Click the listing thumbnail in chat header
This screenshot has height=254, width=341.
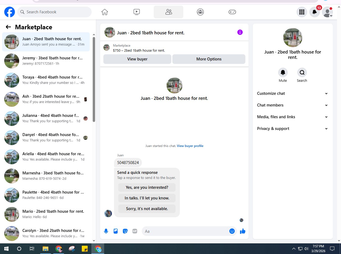pyautogui.click(x=110, y=32)
